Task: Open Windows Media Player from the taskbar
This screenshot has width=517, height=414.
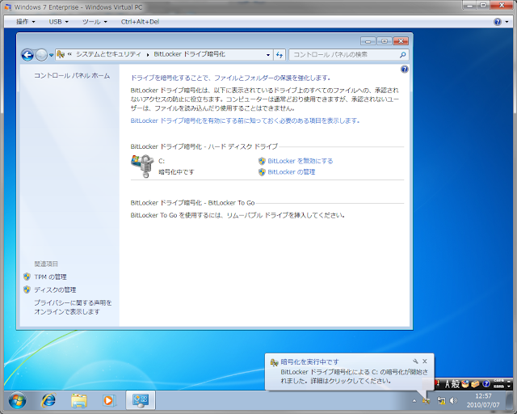Action: [108, 400]
